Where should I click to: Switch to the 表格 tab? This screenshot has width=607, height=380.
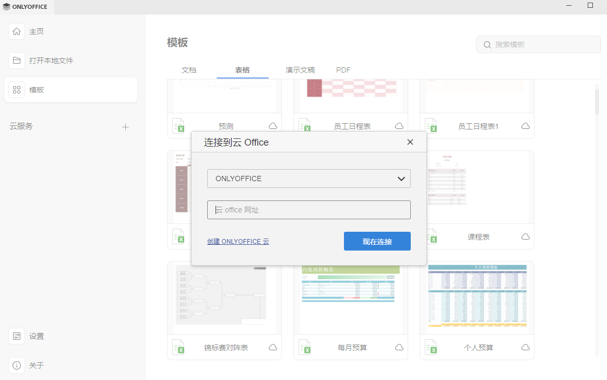point(242,70)
